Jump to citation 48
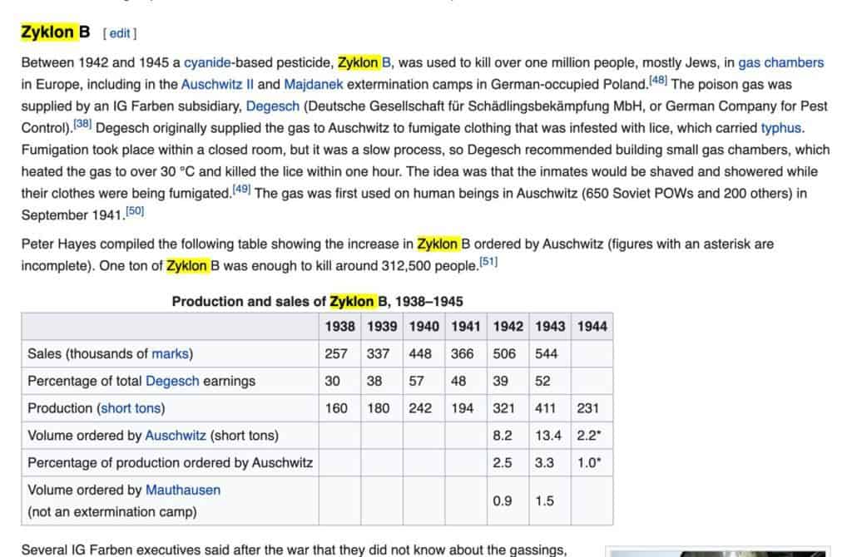The image size is (852, 557). pyautogui.click(x=658, y=81)
